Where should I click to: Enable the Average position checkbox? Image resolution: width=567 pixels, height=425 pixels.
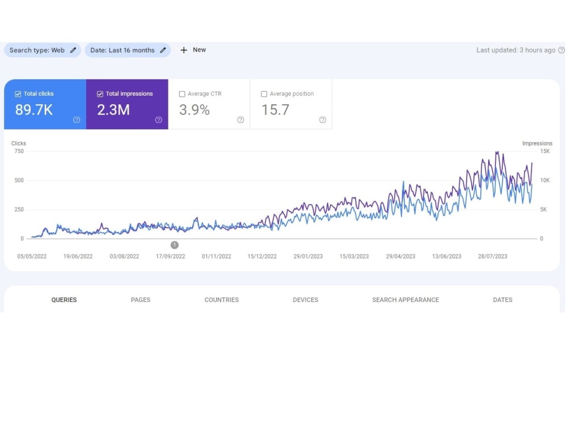264,94
